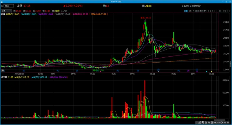Print the chart using the printer icon

tap(206, 123)
